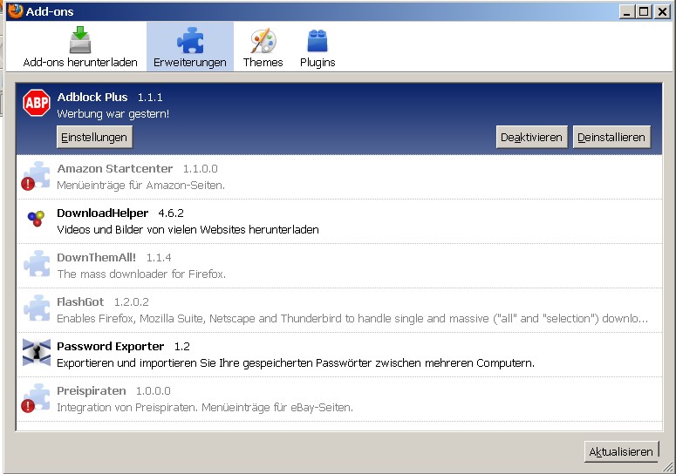Click 'The mass downloader for Firefox.' description
The height and width of the screenshot is (474, 676).
pos(141,274)
